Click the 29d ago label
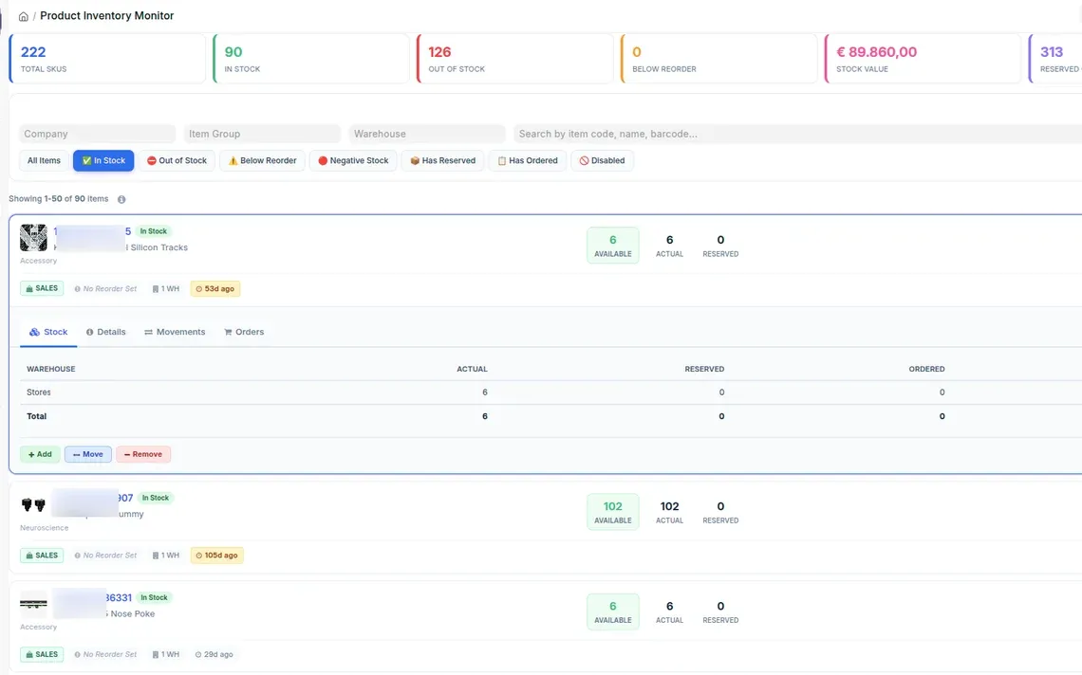Viewport: 1082px width, 675px height. (214, 655)
